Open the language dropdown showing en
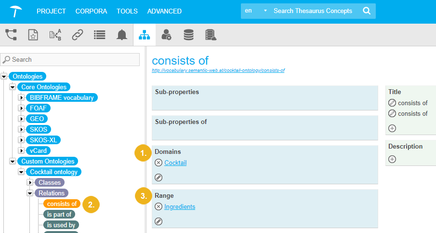This screenshot has height=233, width=436. click(x=256, y=11)
